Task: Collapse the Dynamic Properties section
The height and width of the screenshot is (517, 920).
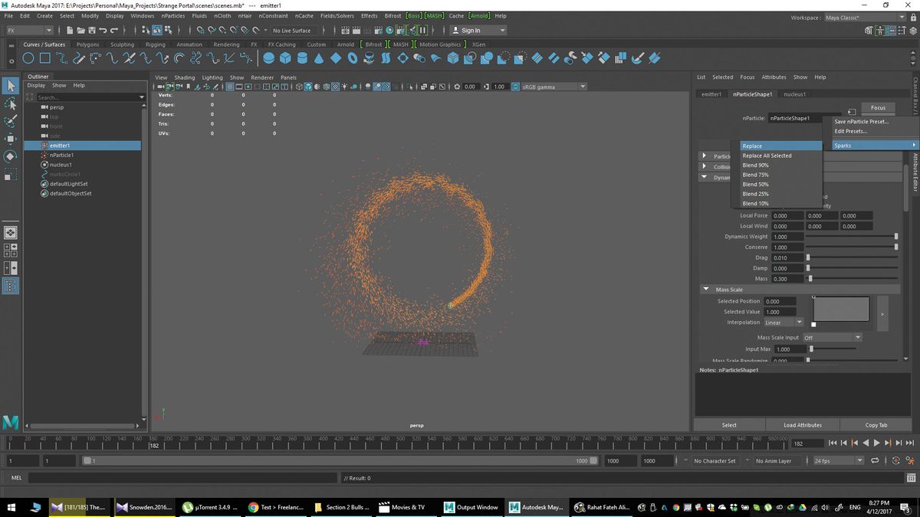Action: tap(705, 177)
